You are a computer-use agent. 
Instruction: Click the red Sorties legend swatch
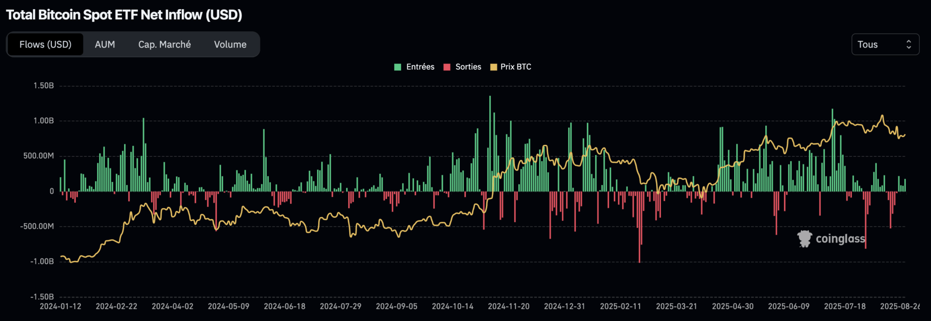tap(447, 67)
